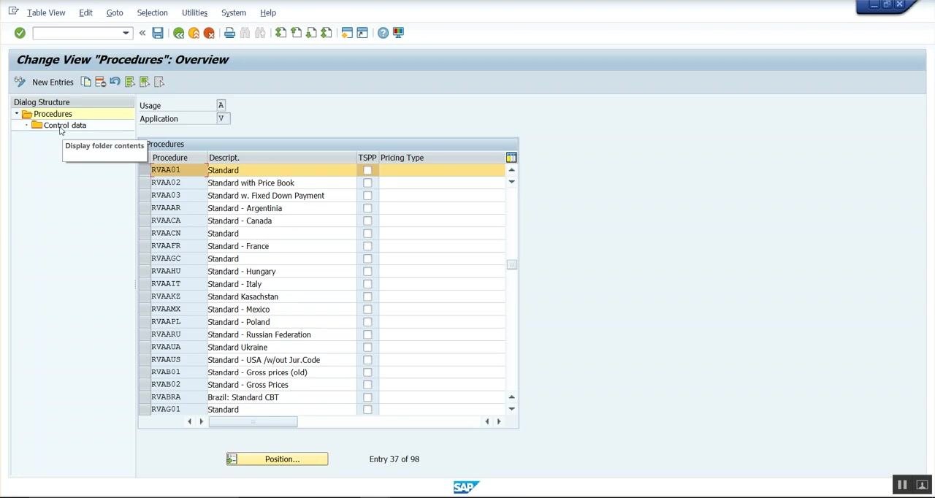Tick TSPP checkbox for RVAACA Canada
Image resolution: width=935 pixels, height=498 pixels.
coord(367,221)
